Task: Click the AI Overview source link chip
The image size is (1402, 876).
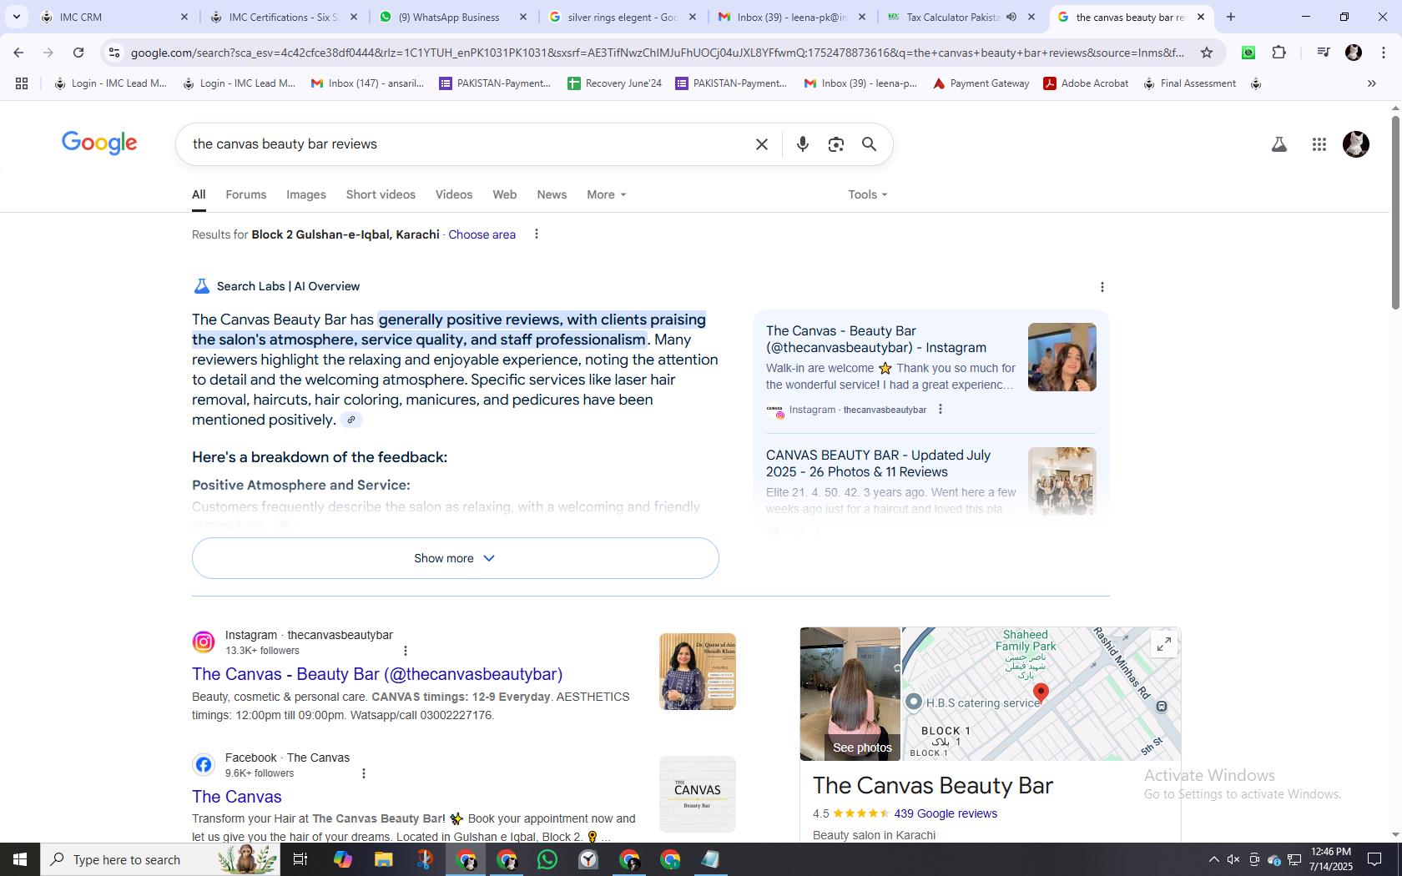Action: 351,420
